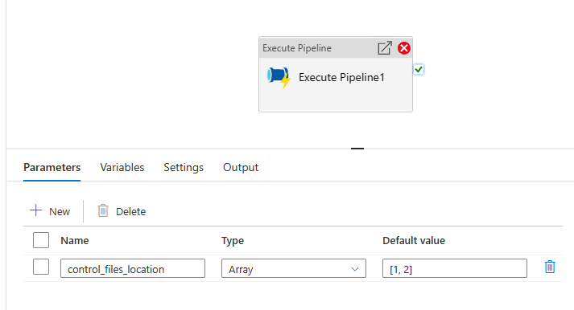This screenshot has width=574, height=310.
Task: Click the Execute Pipeline header title
Action: click(x=297, y=48)
